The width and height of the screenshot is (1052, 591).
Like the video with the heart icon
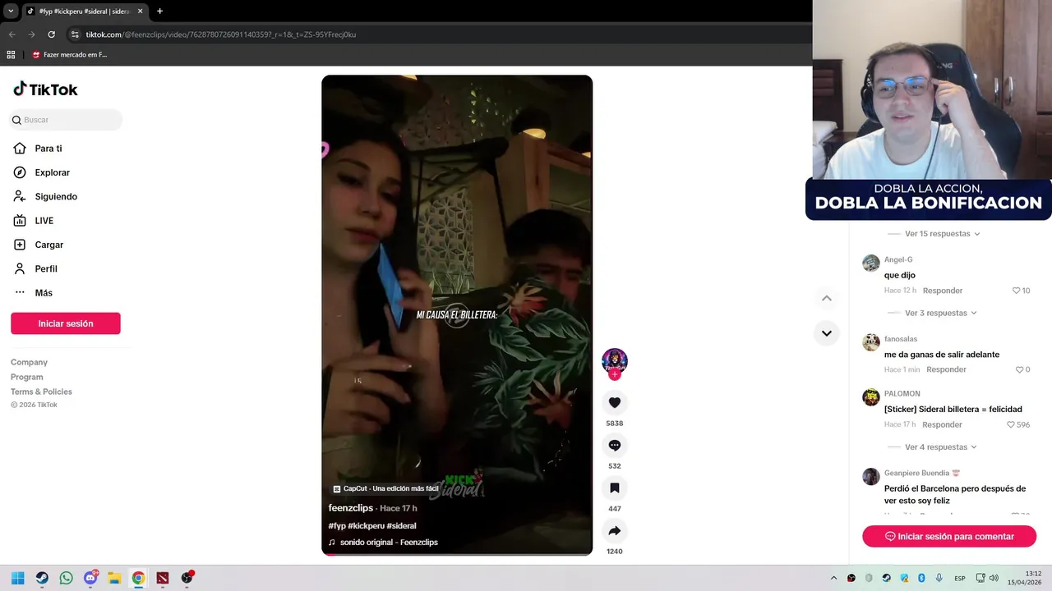tap(615, 402)
